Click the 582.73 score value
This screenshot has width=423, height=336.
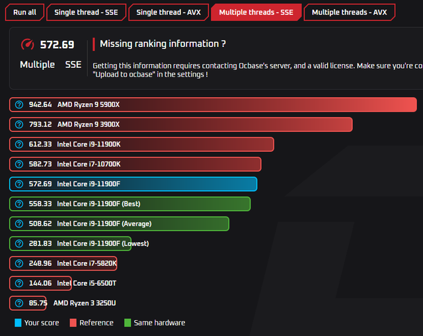coord(40,164)
